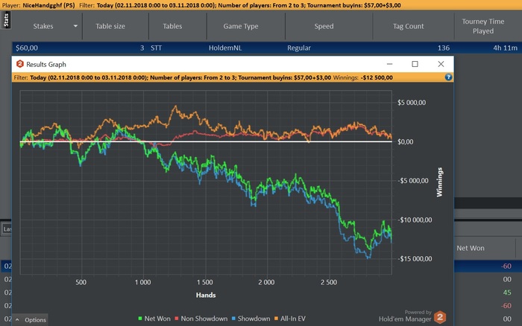Click the Hands axis title

206,295
